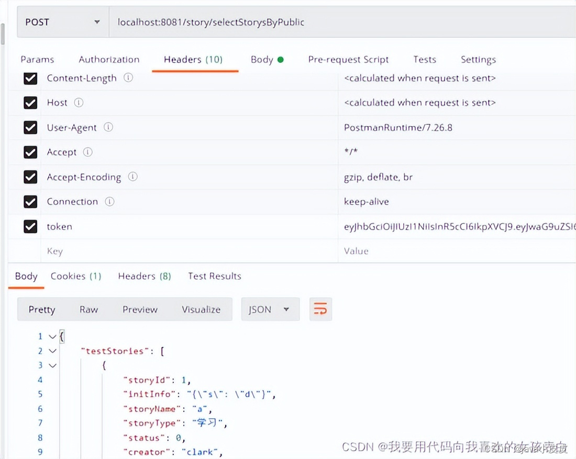This screenshot has width=576, height=459.
Task: Click the info icon next to Host
Action: point(79,102)
